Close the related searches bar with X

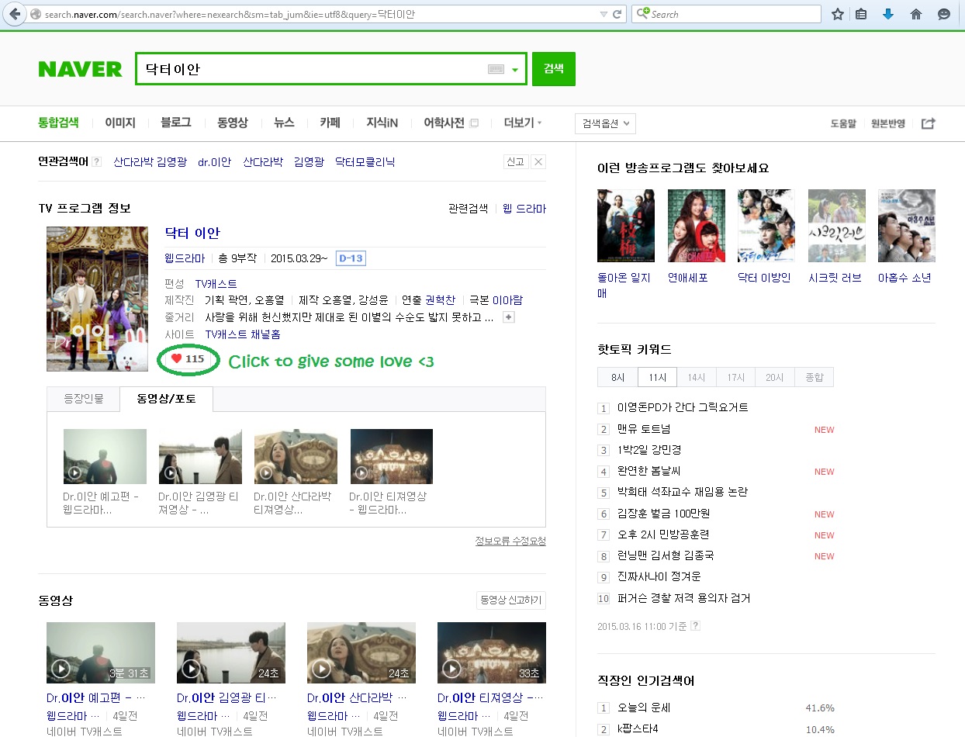point(538,162)
